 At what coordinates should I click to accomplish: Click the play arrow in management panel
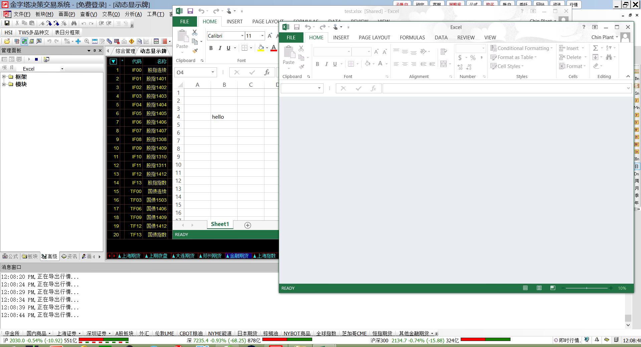click(x=29, y=59)
